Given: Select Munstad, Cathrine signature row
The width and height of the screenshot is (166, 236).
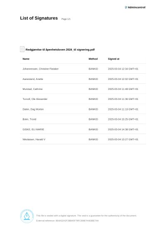Looking at the screenshot, I should pos(83,89).
